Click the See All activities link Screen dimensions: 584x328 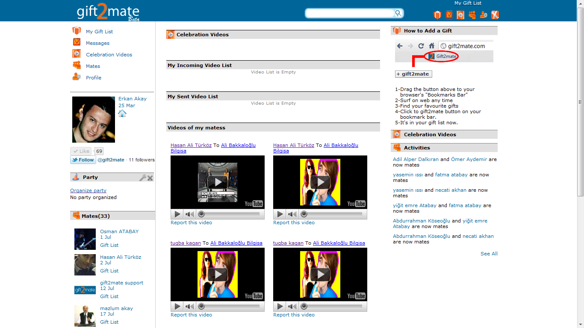click(x=489, y=254)
